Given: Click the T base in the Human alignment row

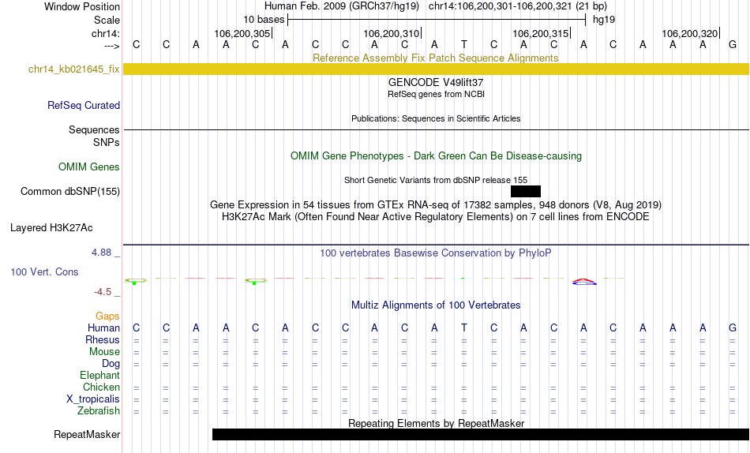Looking at the screenshot, I should 464,328.
